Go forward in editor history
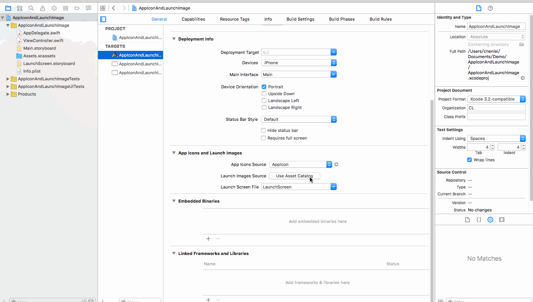533x302 pixels. [124, 8]
